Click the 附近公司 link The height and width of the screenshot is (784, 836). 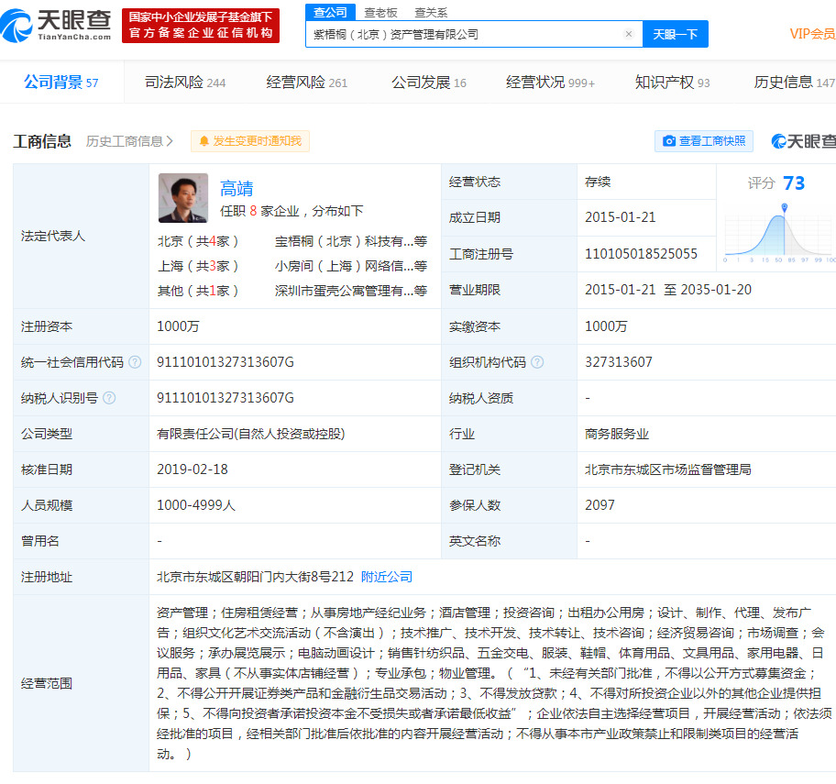click(387, 577)
